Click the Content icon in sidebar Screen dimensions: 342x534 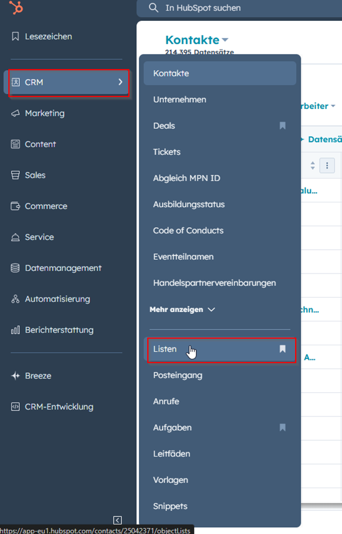click(x=15, y=144)
